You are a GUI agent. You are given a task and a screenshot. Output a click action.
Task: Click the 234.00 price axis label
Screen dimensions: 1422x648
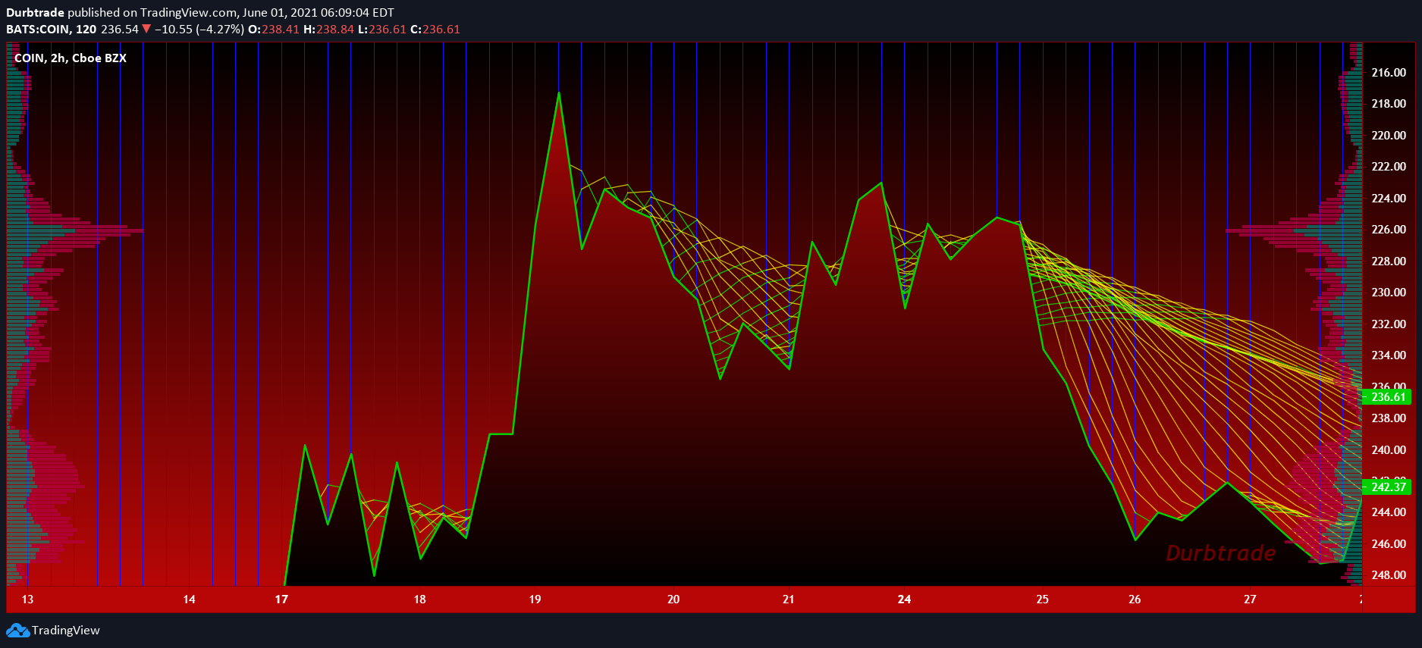click(1389, 355)
